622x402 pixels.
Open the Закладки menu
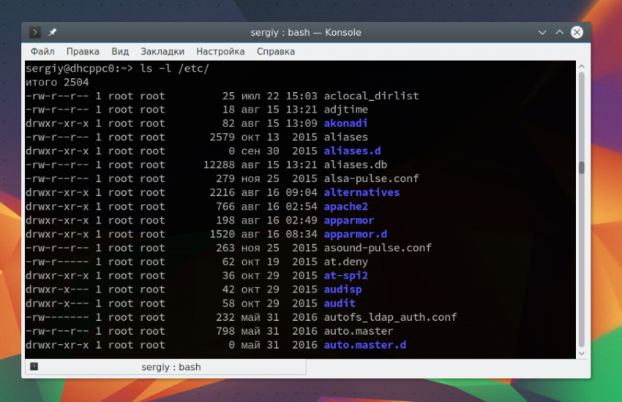coord(162,51)
